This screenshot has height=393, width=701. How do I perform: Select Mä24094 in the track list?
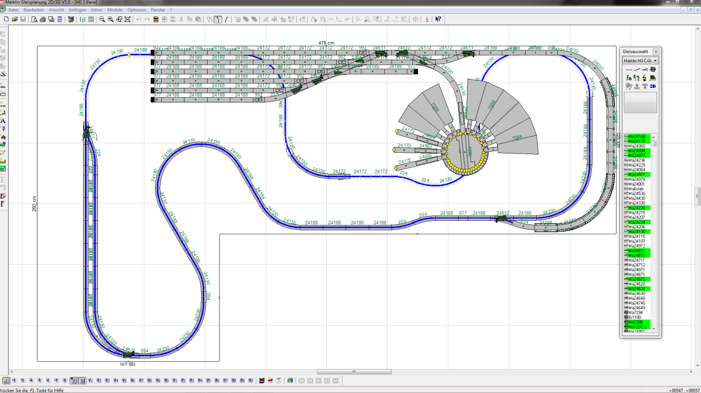click(x=637, y=151)
